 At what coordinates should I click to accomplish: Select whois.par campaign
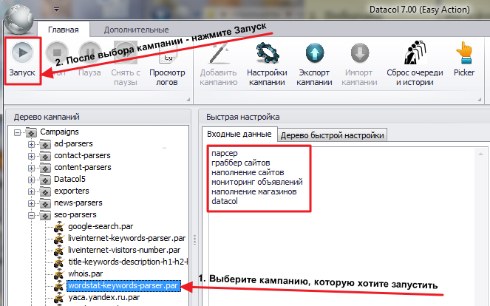pos(86,273)
